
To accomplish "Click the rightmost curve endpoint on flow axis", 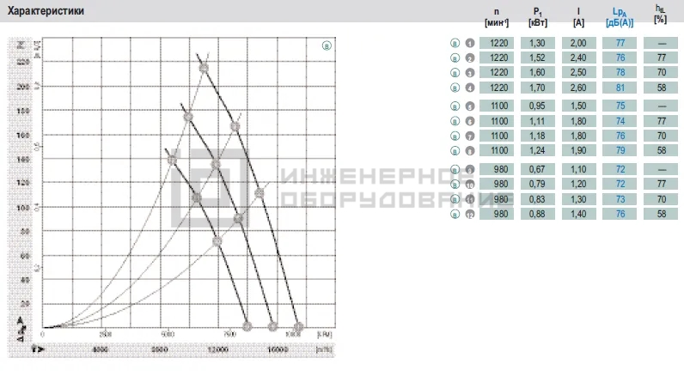I will click(298, 327).
